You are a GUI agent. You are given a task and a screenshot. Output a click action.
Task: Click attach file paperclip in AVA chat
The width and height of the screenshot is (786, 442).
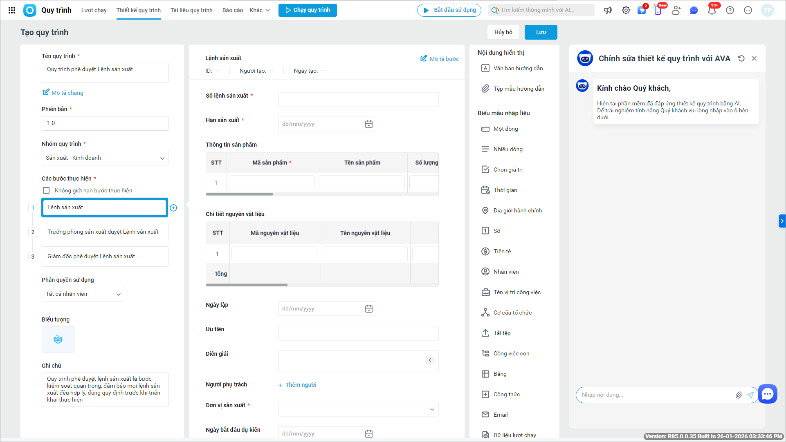point(739,395)
